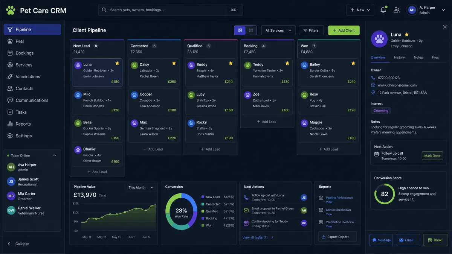Click Rocky's paw avatar in Qualified column
Viewport: 452px width, 254px height.
[x=191, y=123]
